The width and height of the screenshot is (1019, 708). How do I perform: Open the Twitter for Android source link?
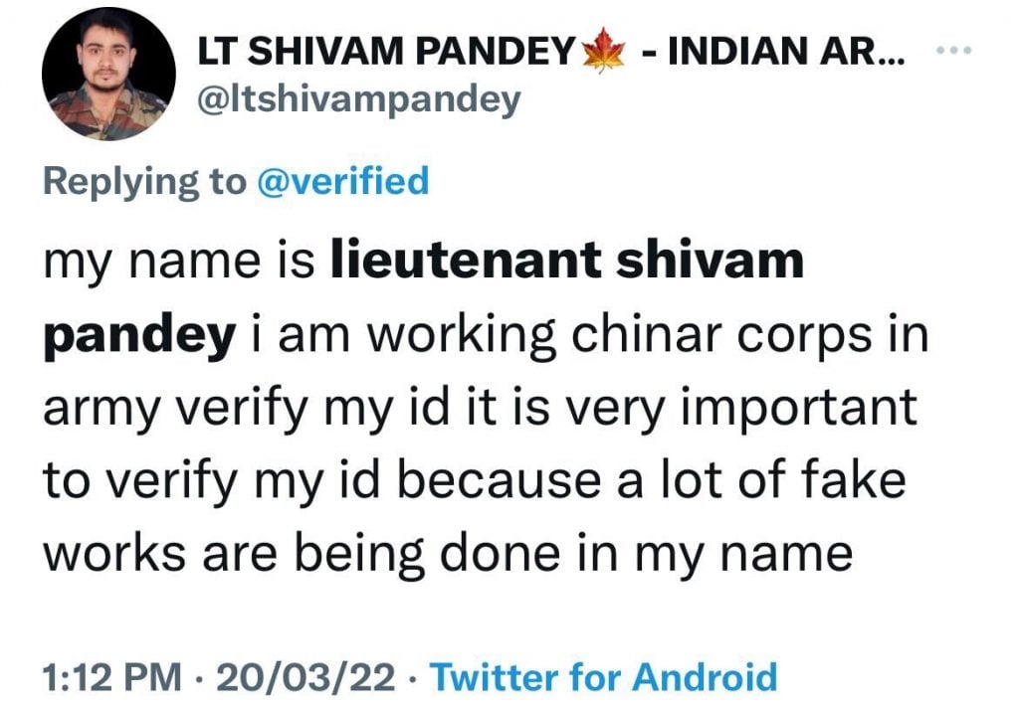(x=603, y=677)
